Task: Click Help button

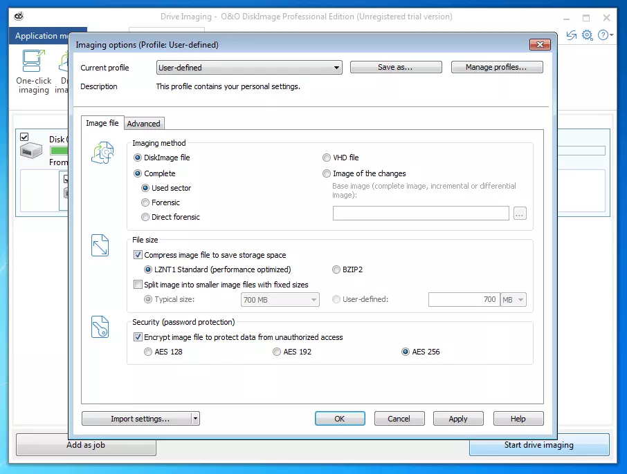Action: pyautogui.click(x=518, y=419)
